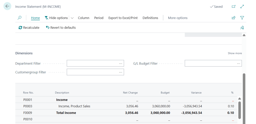Click 0.10 percent for Product Sales
Screen dimensions: 256x124
231,106
